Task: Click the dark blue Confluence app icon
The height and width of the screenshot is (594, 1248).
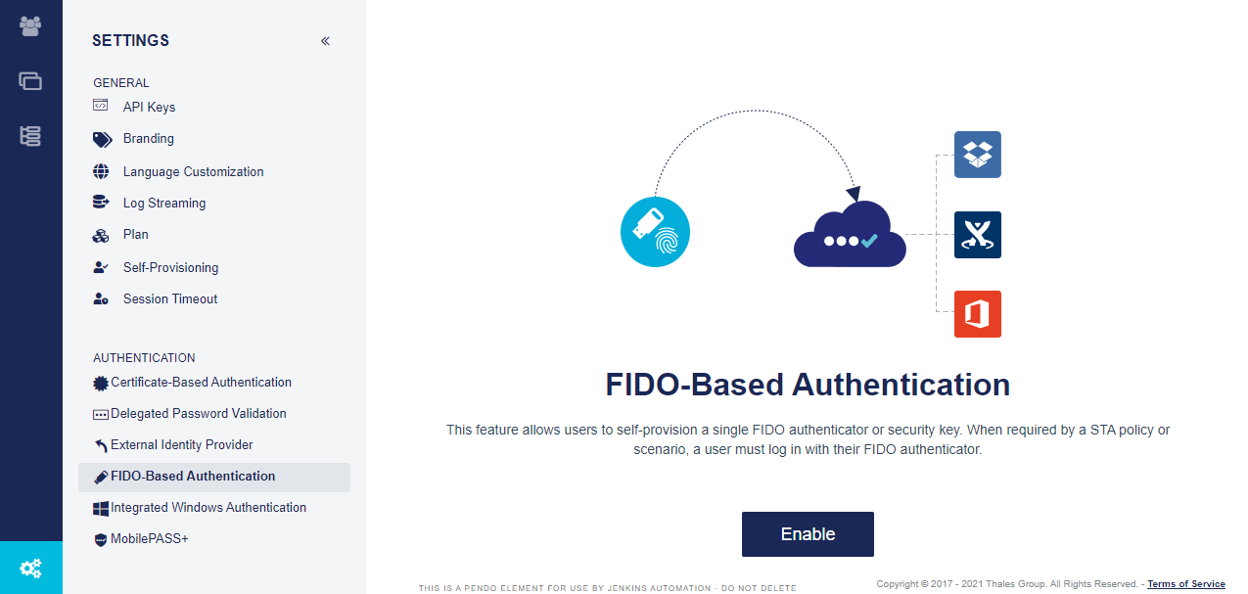Action: (977, 235)
